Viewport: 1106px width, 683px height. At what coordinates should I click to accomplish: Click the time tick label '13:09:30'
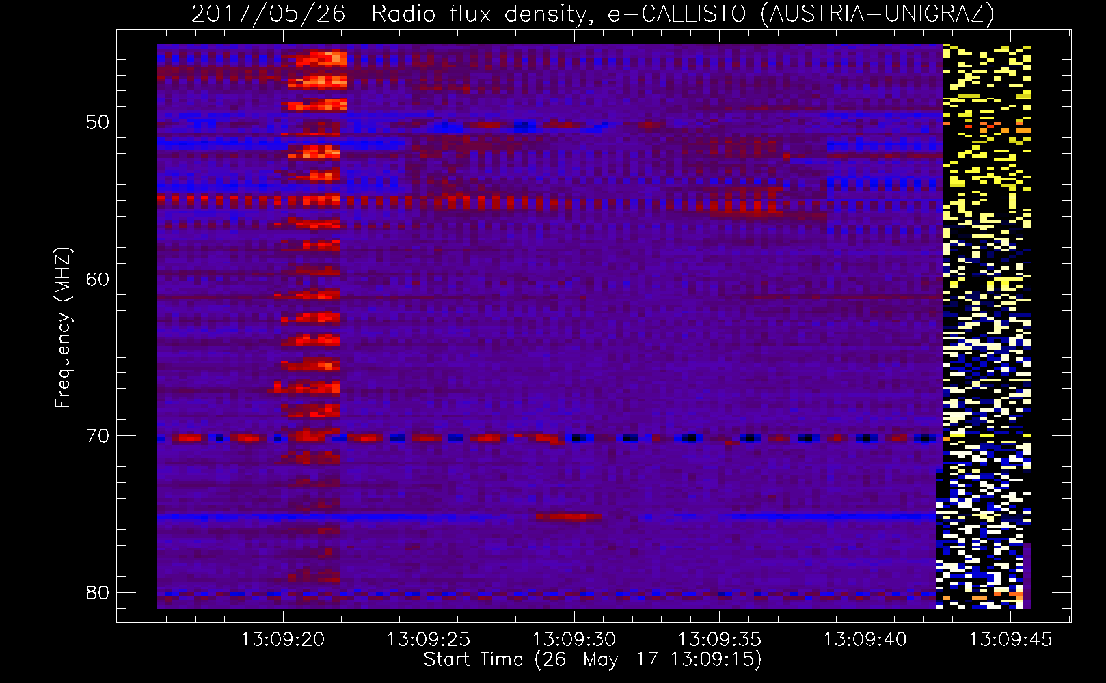pyautogui.click(x=574, y=640)
